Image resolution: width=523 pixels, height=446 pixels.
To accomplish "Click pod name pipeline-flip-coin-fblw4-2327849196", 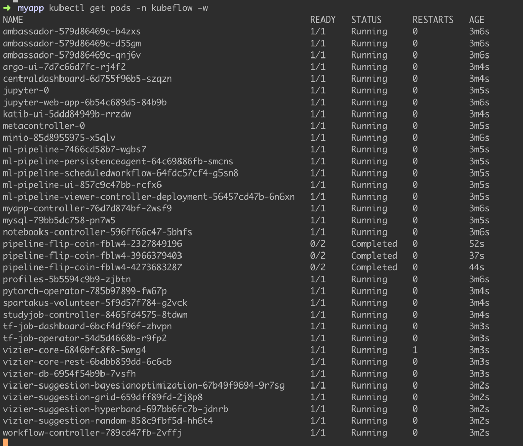I will tap(92, 244).
